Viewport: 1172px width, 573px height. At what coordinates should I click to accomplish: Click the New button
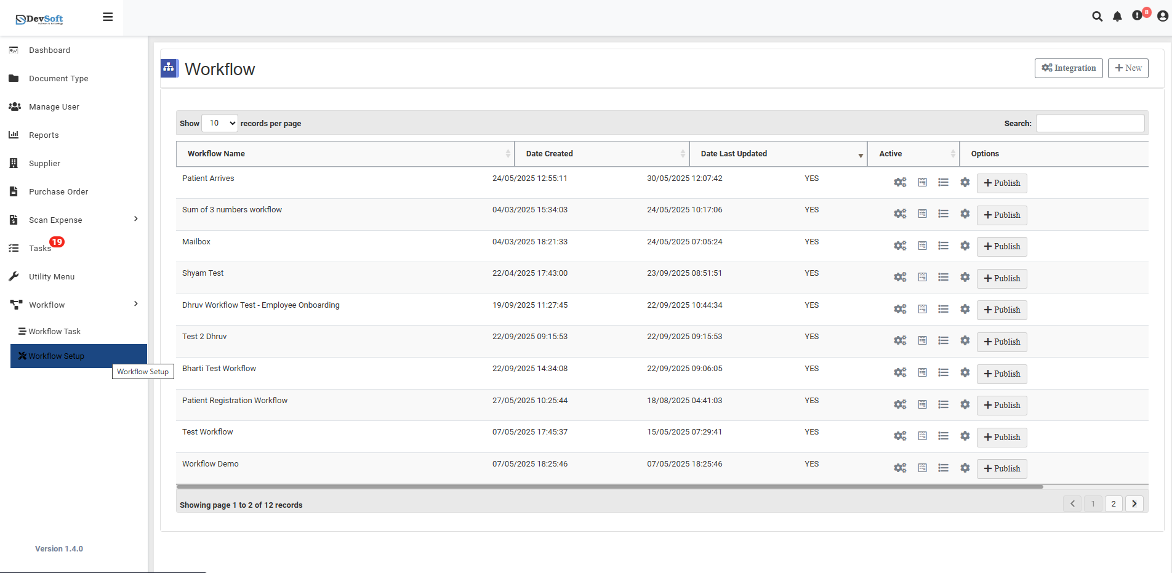1128,68
